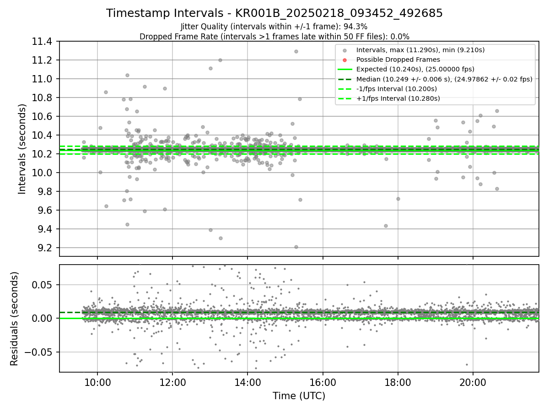Click the '11.0' y-axis tick label

click(x=43, y=79)
